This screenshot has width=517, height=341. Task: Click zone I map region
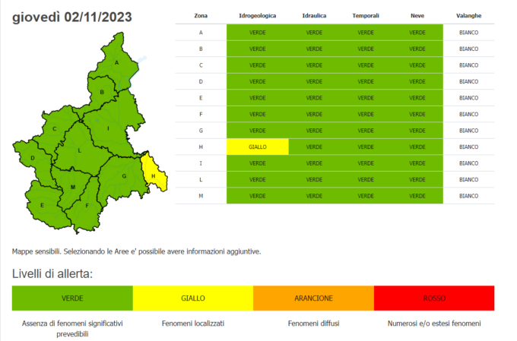click(109, 128)
